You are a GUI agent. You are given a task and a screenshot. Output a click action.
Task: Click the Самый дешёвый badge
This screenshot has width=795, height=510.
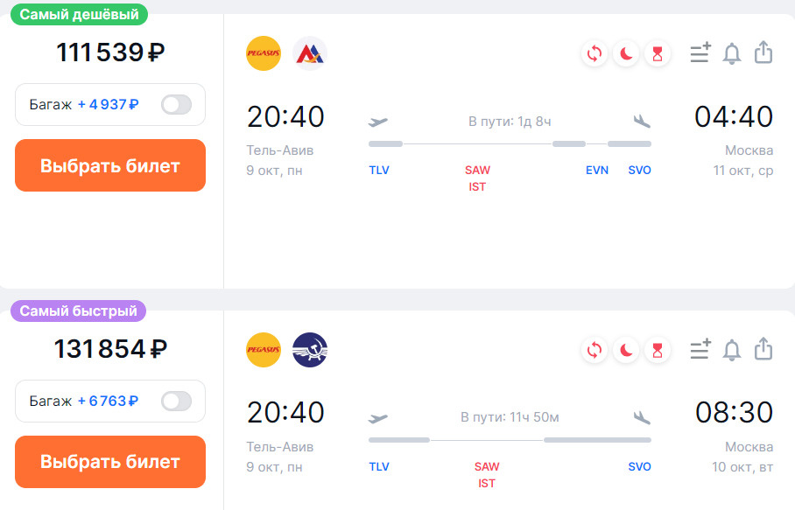pos(79,14)
